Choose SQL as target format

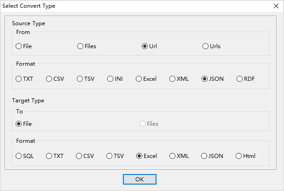[19, 156]
